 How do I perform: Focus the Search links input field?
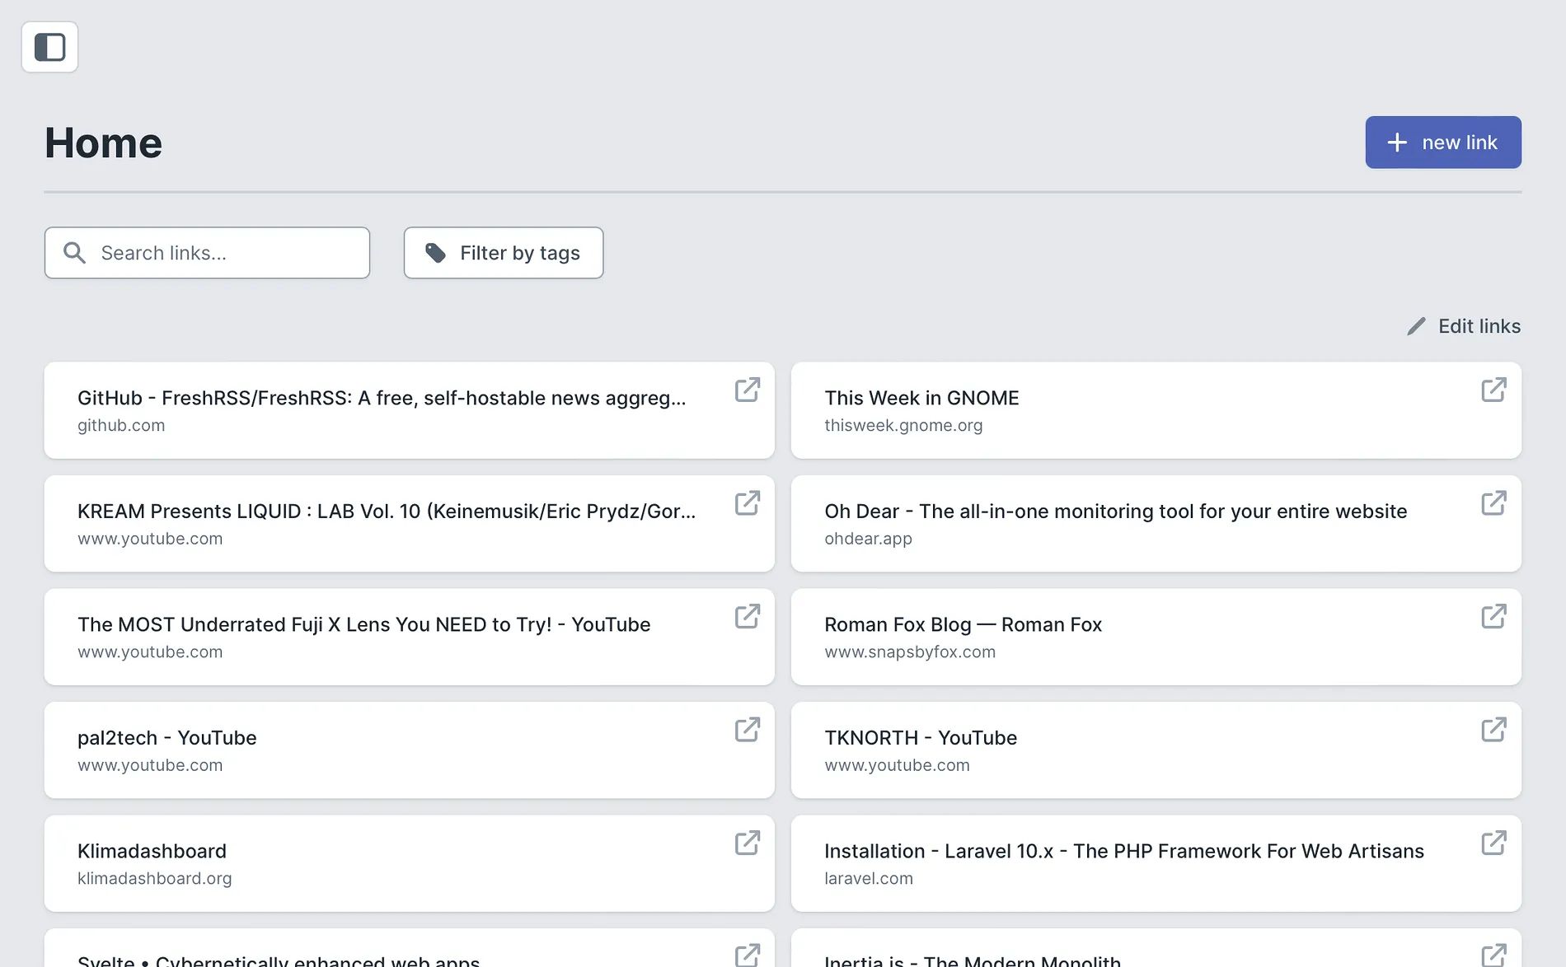(207, 253)
